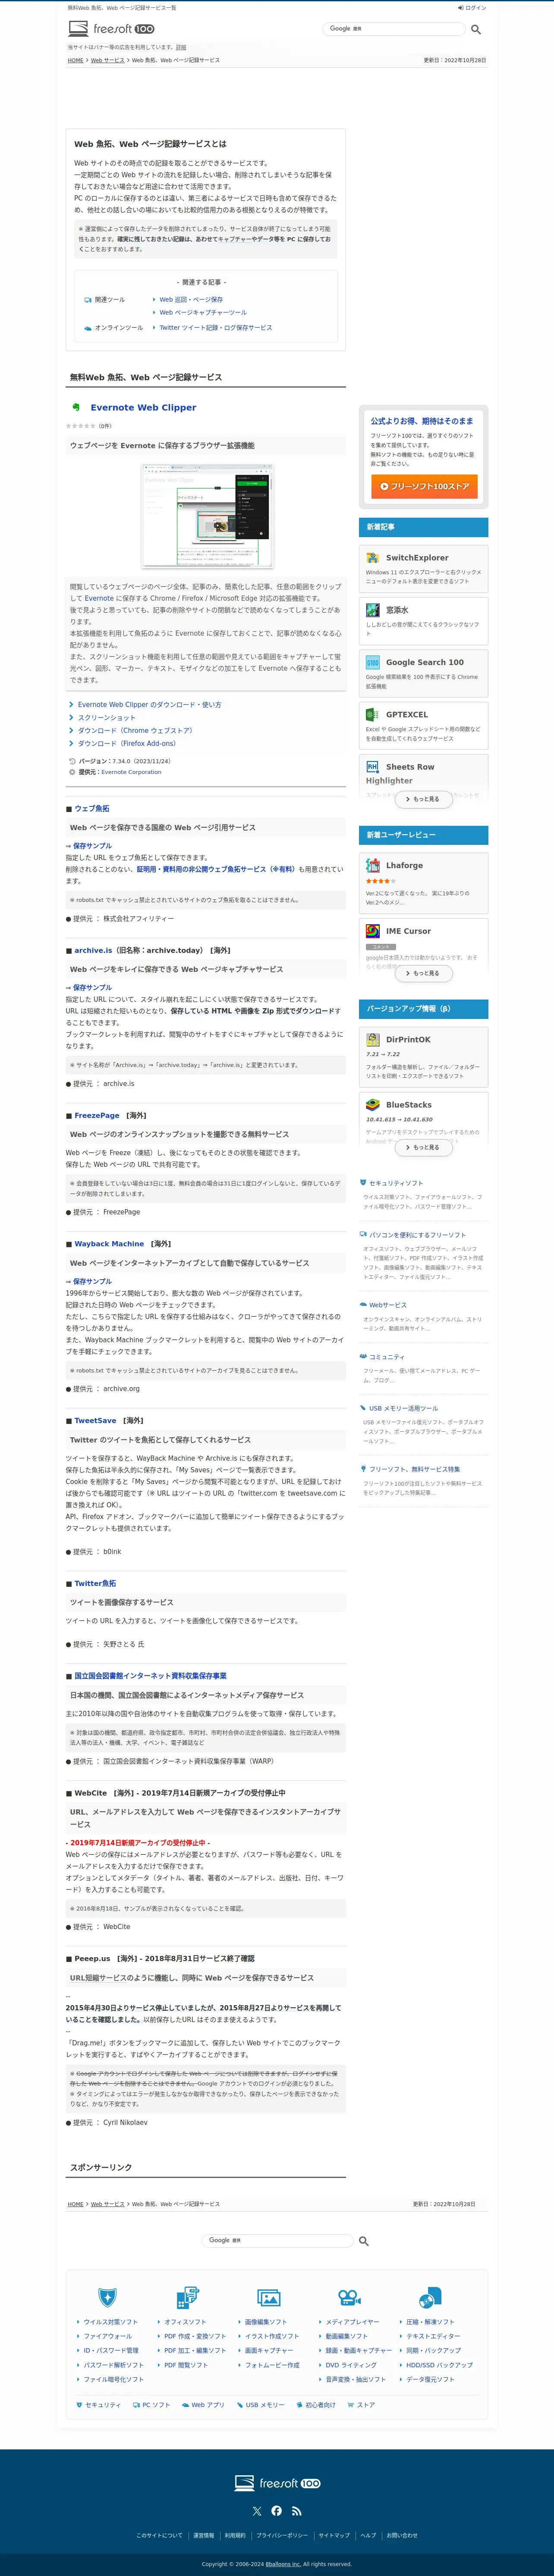Open the TweetSave link
The image size is (554, 2576).
pos(95,1421)
